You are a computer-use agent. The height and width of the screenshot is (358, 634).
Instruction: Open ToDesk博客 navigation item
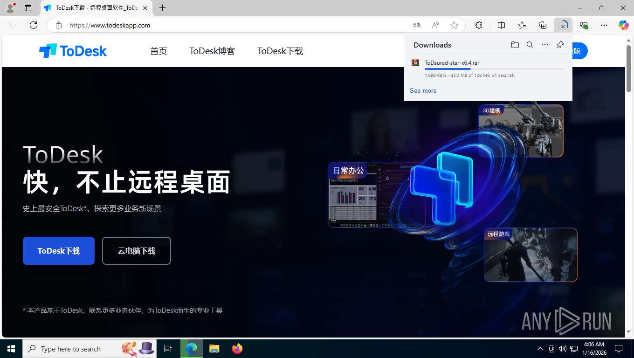click(212, 51)
